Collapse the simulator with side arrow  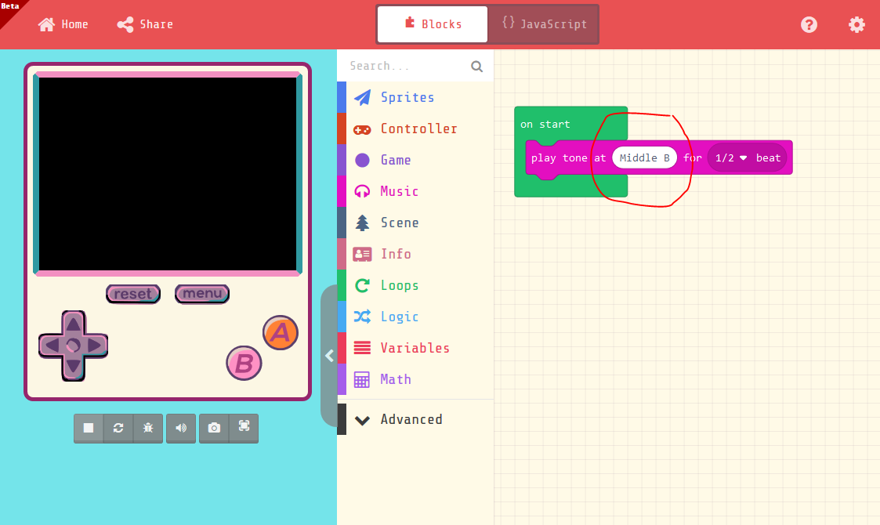[329, 356]
